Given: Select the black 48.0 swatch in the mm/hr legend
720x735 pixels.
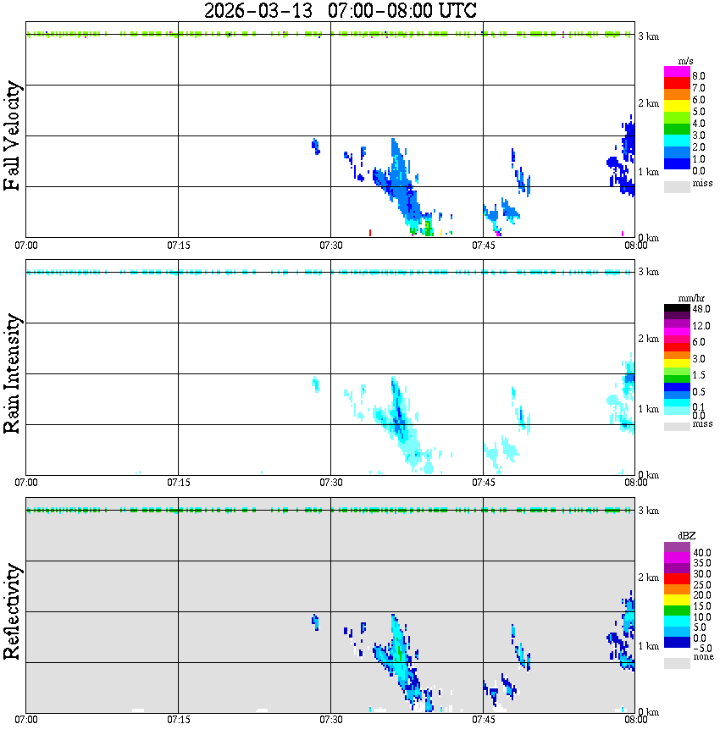Looking at the screenshot, I should point(677,308).
